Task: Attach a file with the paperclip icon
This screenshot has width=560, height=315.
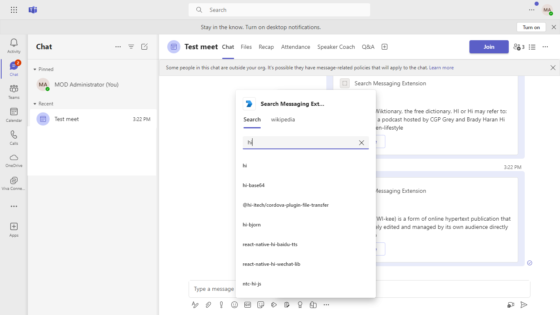Action: coord(208,305)
